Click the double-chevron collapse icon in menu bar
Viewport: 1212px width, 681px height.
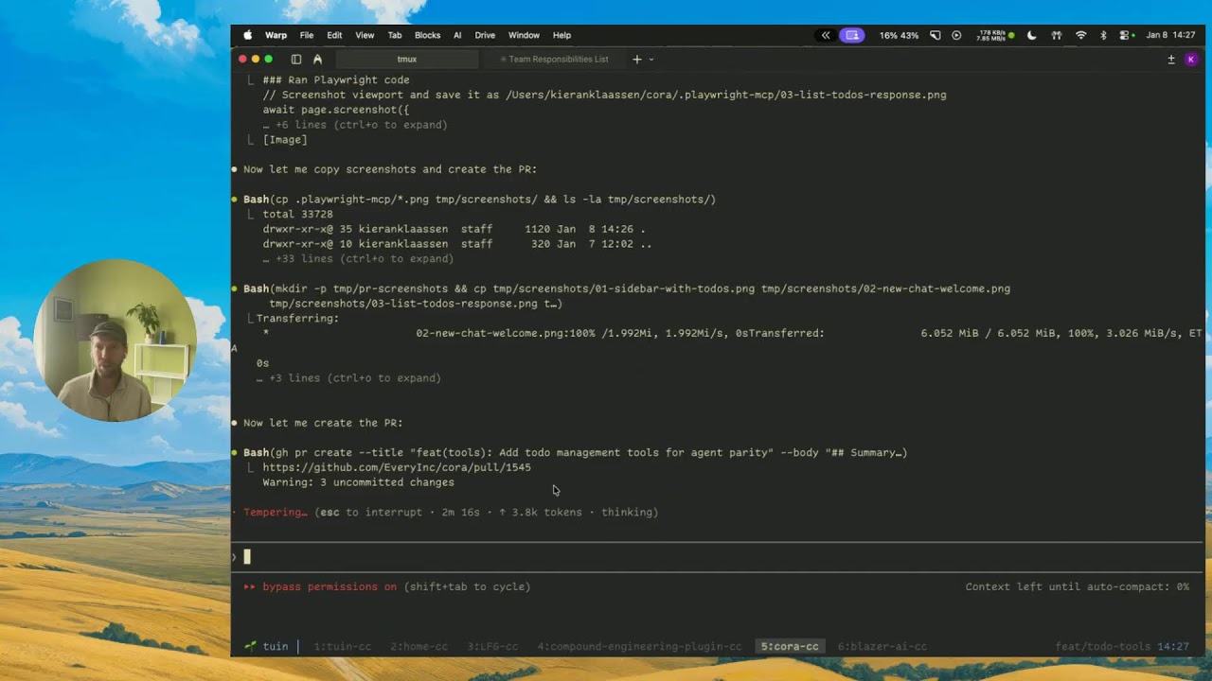click(826, 35)
